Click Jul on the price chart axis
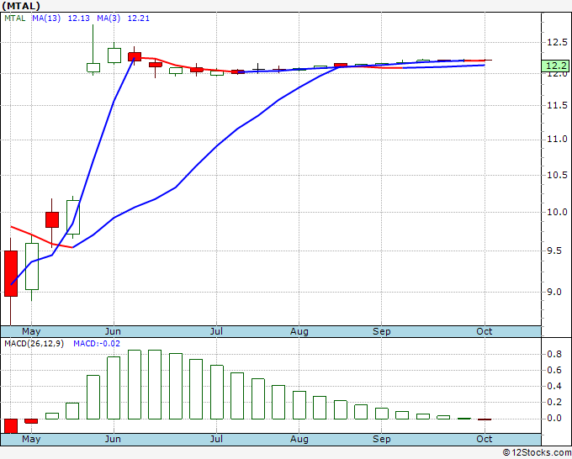This screenshot has height=459, width=572. click(x=216, y=331)
